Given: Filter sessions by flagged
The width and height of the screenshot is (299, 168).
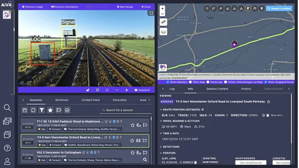Looking at the screenshot, I should click(59, 110).
